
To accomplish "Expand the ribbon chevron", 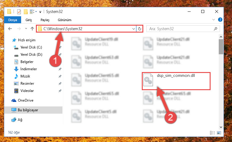I will (x=214, y=20).
